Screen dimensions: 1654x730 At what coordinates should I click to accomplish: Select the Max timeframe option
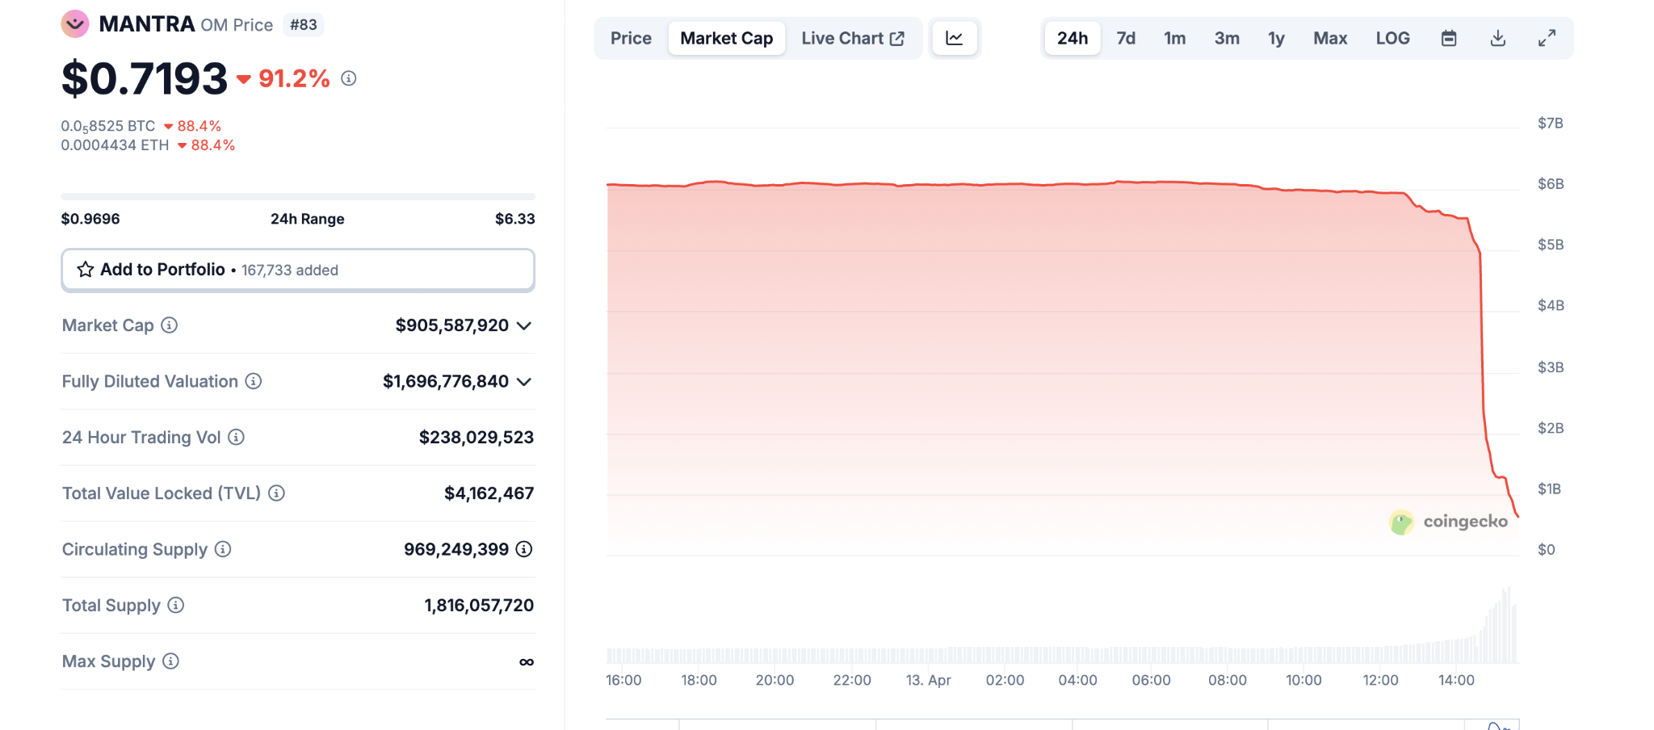point(1329,37)
